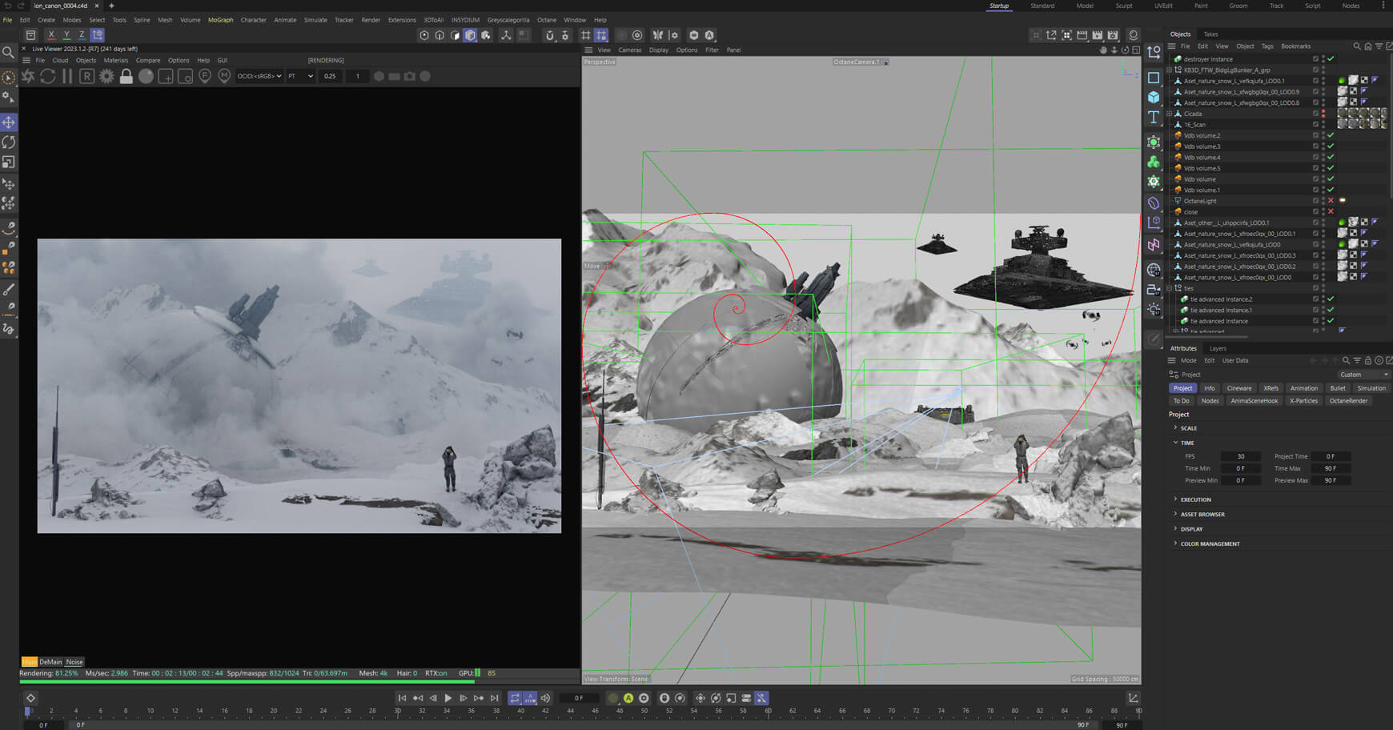Open the Cineware attribute tab
This screenshot has width=1393, height=730.
click(x=1239, y=388)
